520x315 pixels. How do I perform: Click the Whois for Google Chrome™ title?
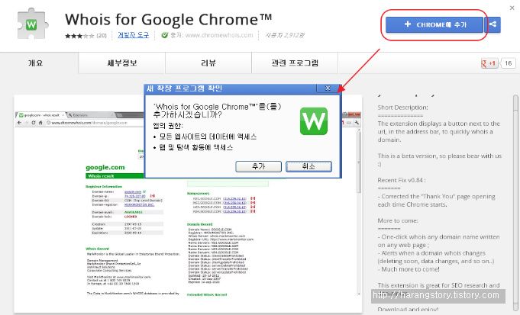point(169,19)
